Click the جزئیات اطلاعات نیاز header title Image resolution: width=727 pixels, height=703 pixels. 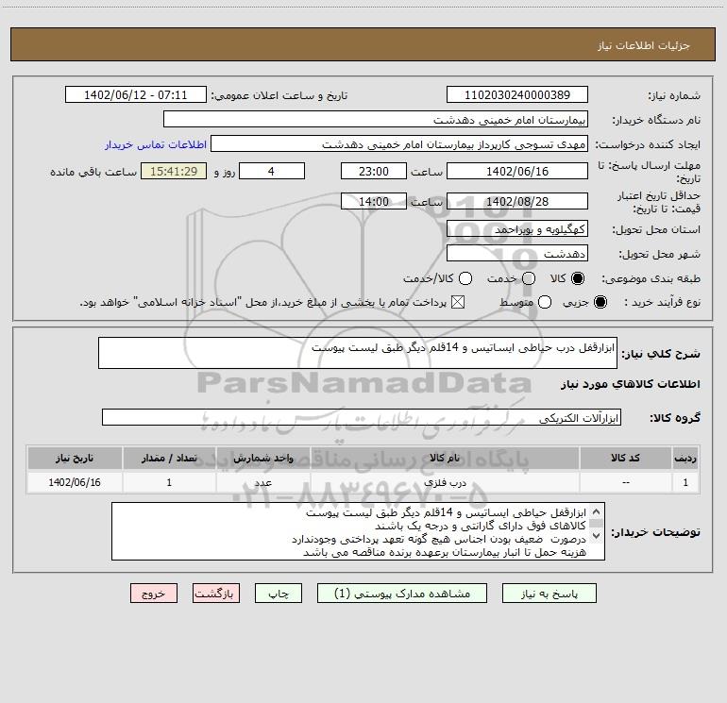[x=644, y=45]
